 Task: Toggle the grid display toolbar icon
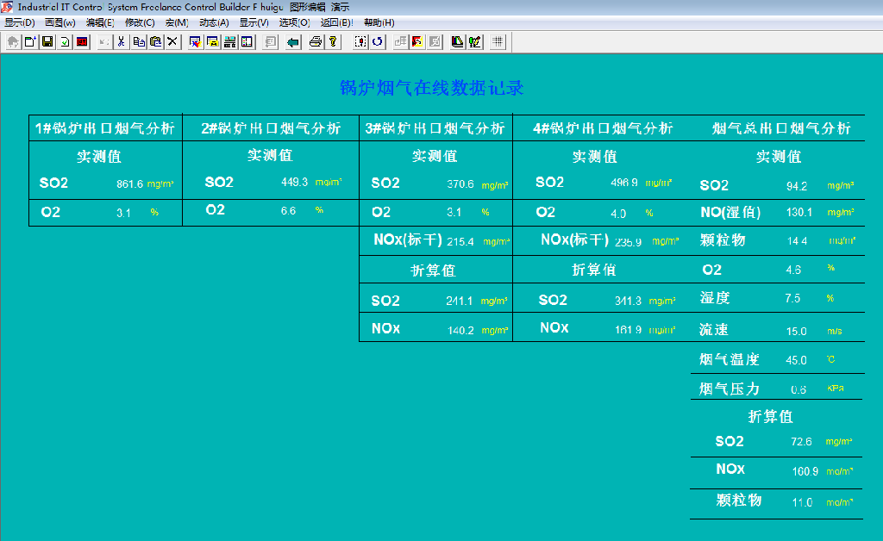pyautogui.click(x=498, y=41)
